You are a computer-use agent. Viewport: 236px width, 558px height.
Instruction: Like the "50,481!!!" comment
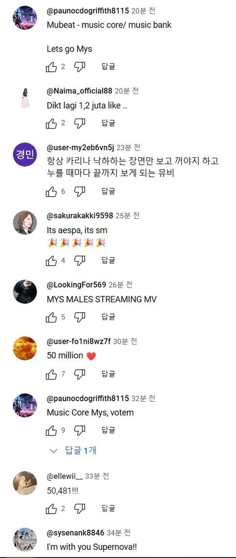pos(52,509)
